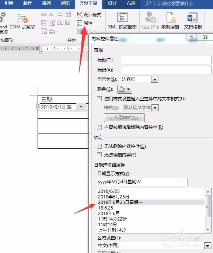Open COM 加载项 add-ins
The height and width of the screenshot is (253, 213).
[22, 21]
